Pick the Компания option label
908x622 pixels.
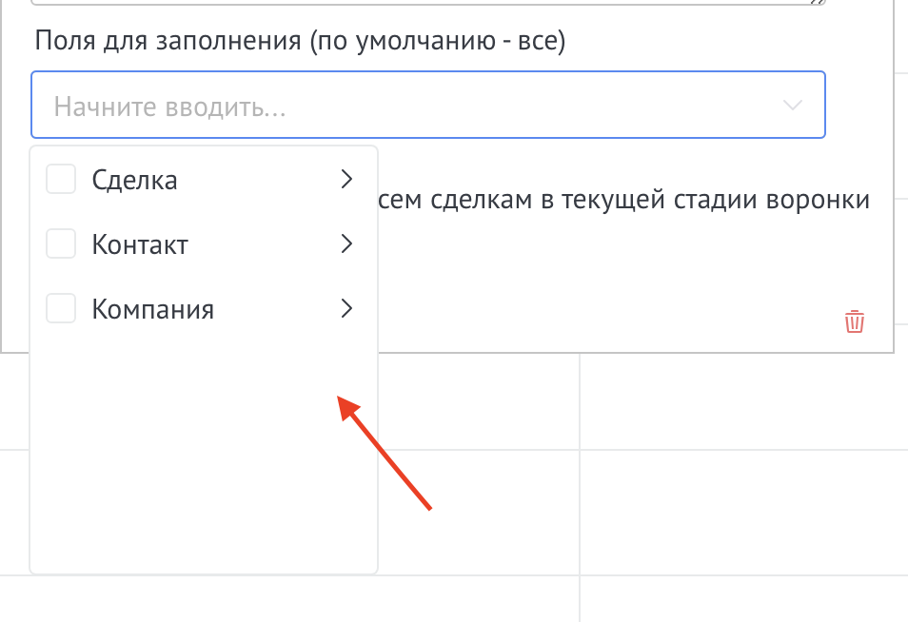pyautogui.click(x=152, y=309)
